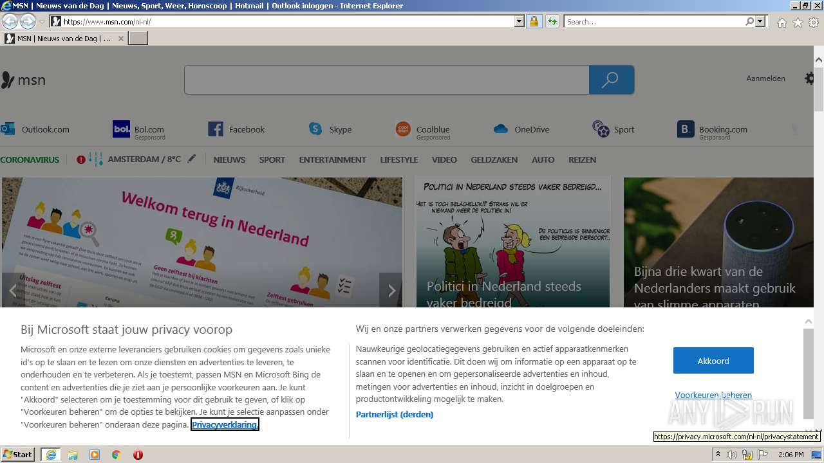824x463 pixels.
Task: Open Chrome from the taskbar
Action: [117, 455]
